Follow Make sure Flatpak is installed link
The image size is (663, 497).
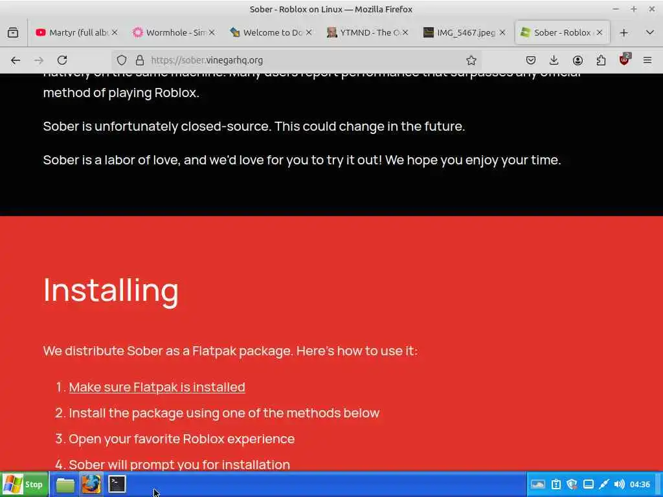coord(157,387)
